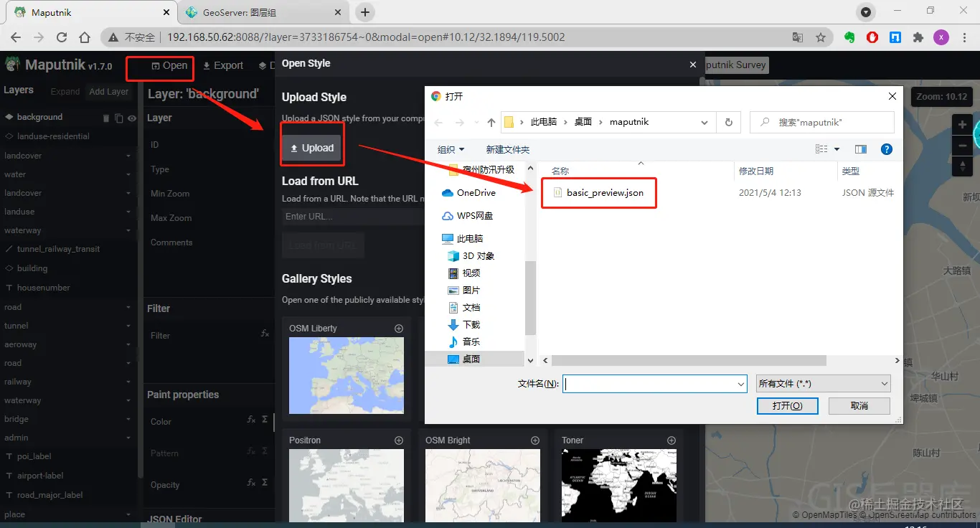Open file dialog help icon
This screenshot has height=528, width=980.
pos(887,149)
